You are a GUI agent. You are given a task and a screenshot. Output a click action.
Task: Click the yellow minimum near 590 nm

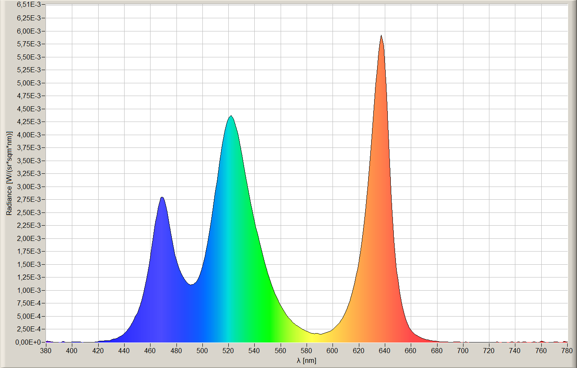tap(320, 334)
